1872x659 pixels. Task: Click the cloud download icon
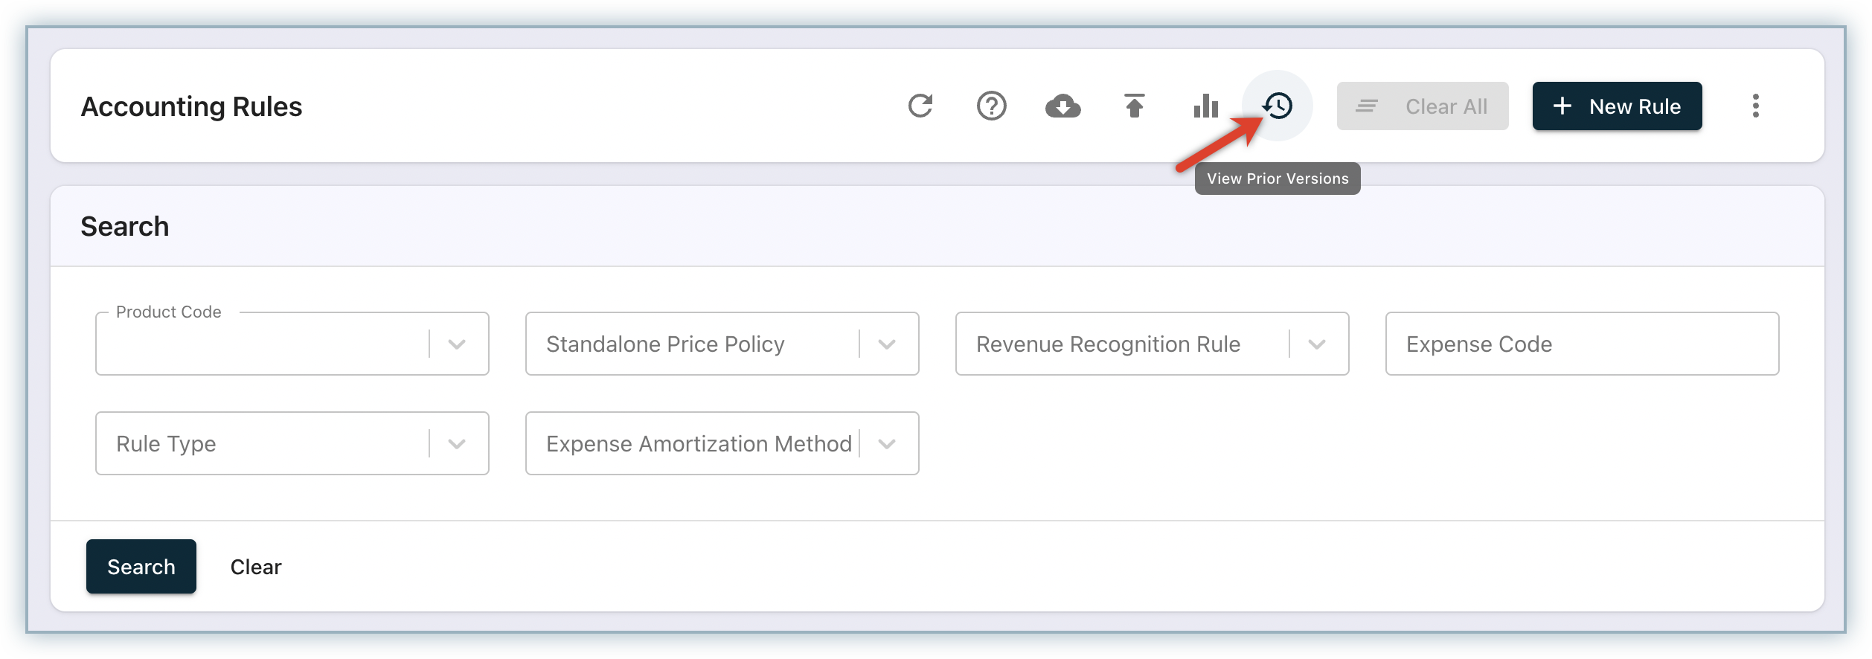[x=1062, y=106]
